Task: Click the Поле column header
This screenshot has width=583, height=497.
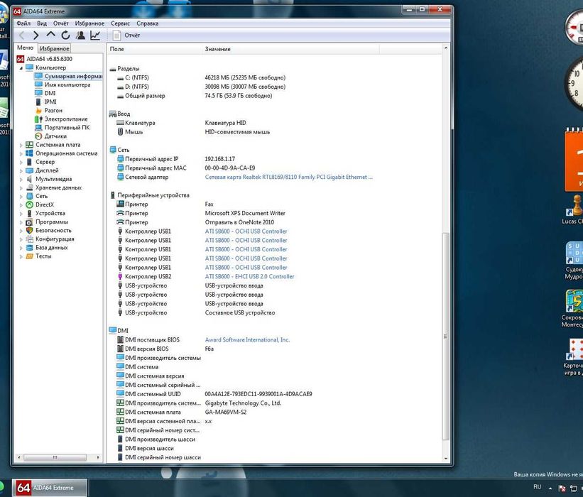Action: click(155, 49)
